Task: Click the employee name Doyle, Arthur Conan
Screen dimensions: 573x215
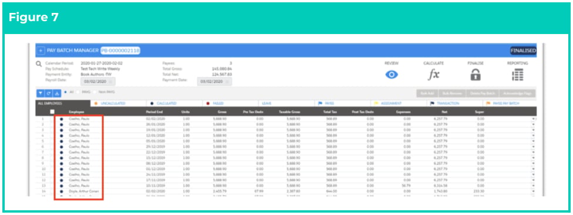Action: tap(84, 192)
